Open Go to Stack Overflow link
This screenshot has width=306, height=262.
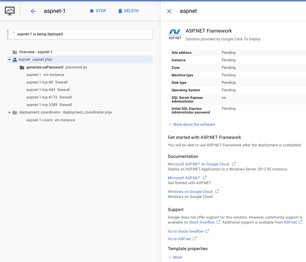pyautogui.click(x=185, y=231)
